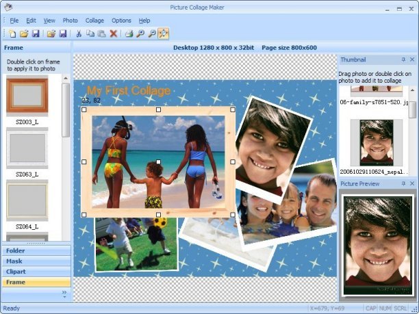Open the Edit menu
The height and width of the screenshot is (314, 419).
point(31,21)
